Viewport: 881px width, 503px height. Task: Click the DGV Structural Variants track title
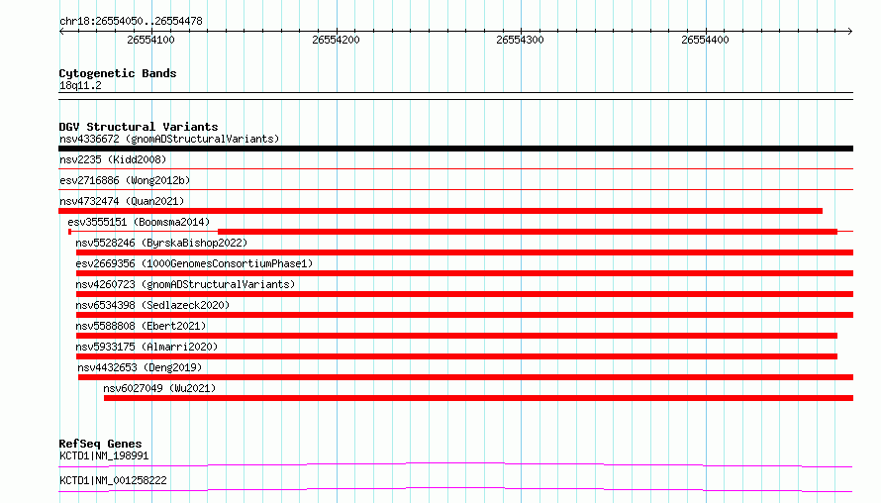(139, 127)
